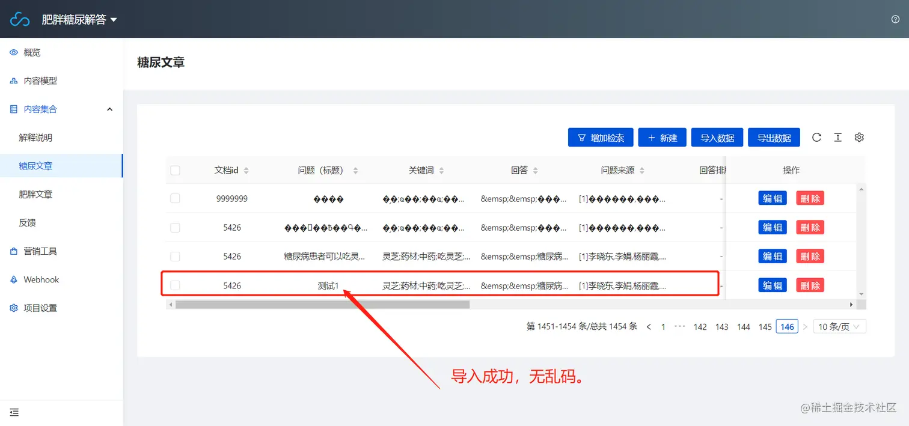Viewport: 909px width, 426px height.
Task: Select the checkbox on the 测试1 row
Action: pyautogui.click(x=175, y=285)
